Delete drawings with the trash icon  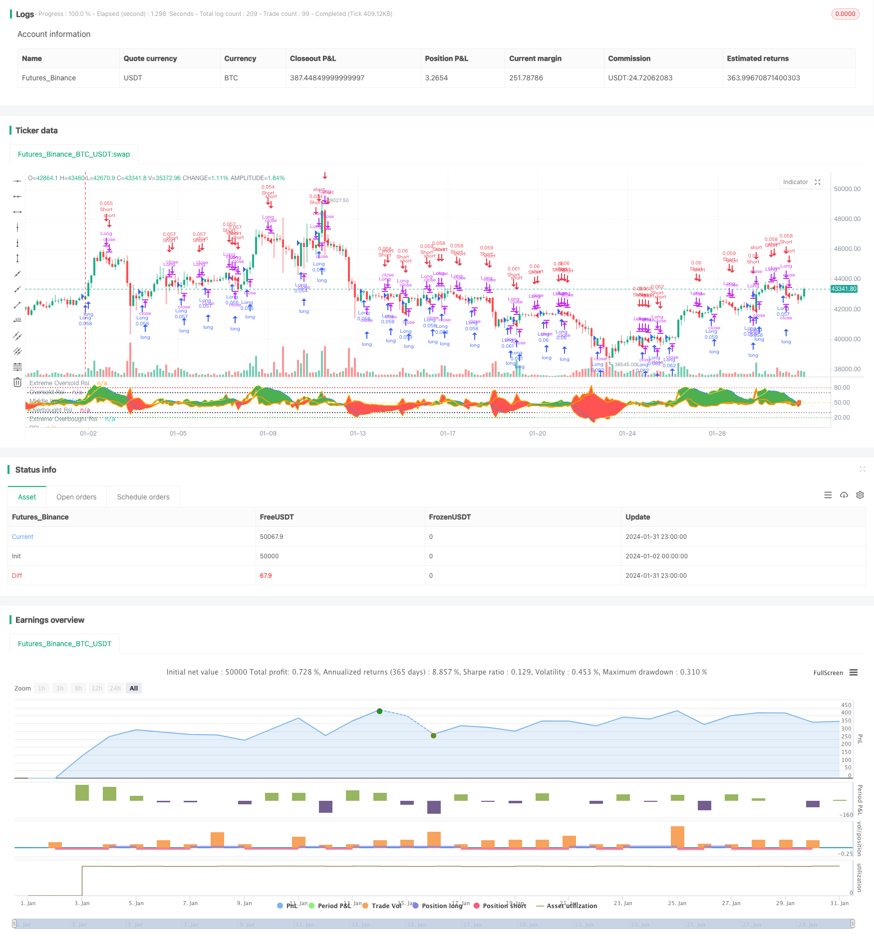tap(17, 382)
